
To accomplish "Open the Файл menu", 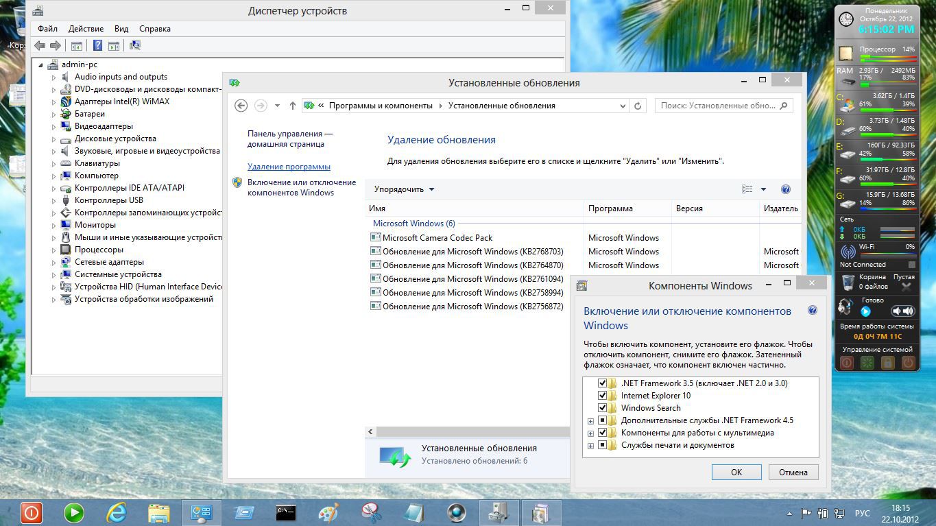I will tap(48, 29).
